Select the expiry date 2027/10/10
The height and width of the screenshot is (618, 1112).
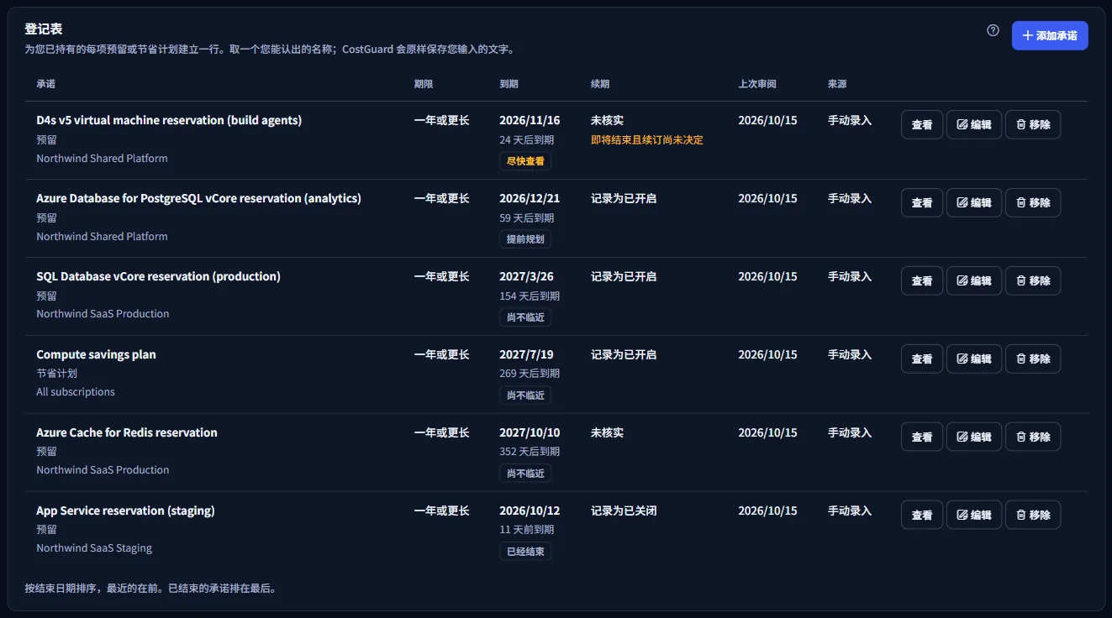tap(530, 432)
